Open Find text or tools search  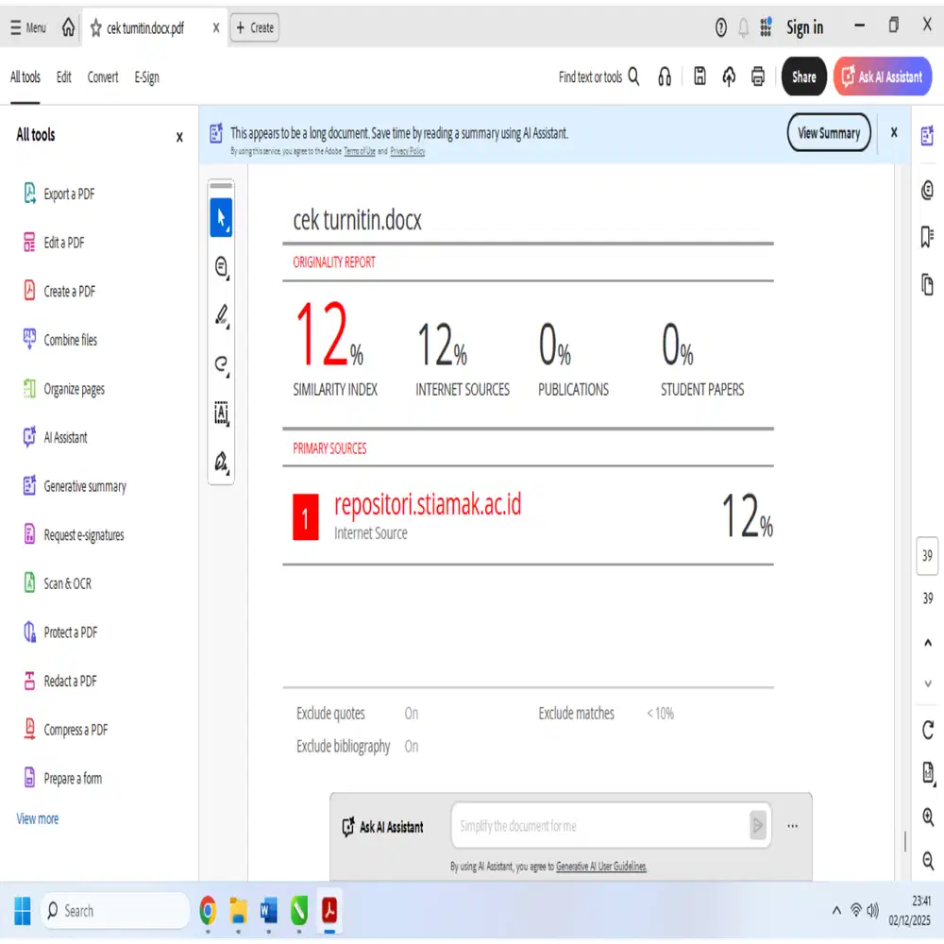pos(598,76)
